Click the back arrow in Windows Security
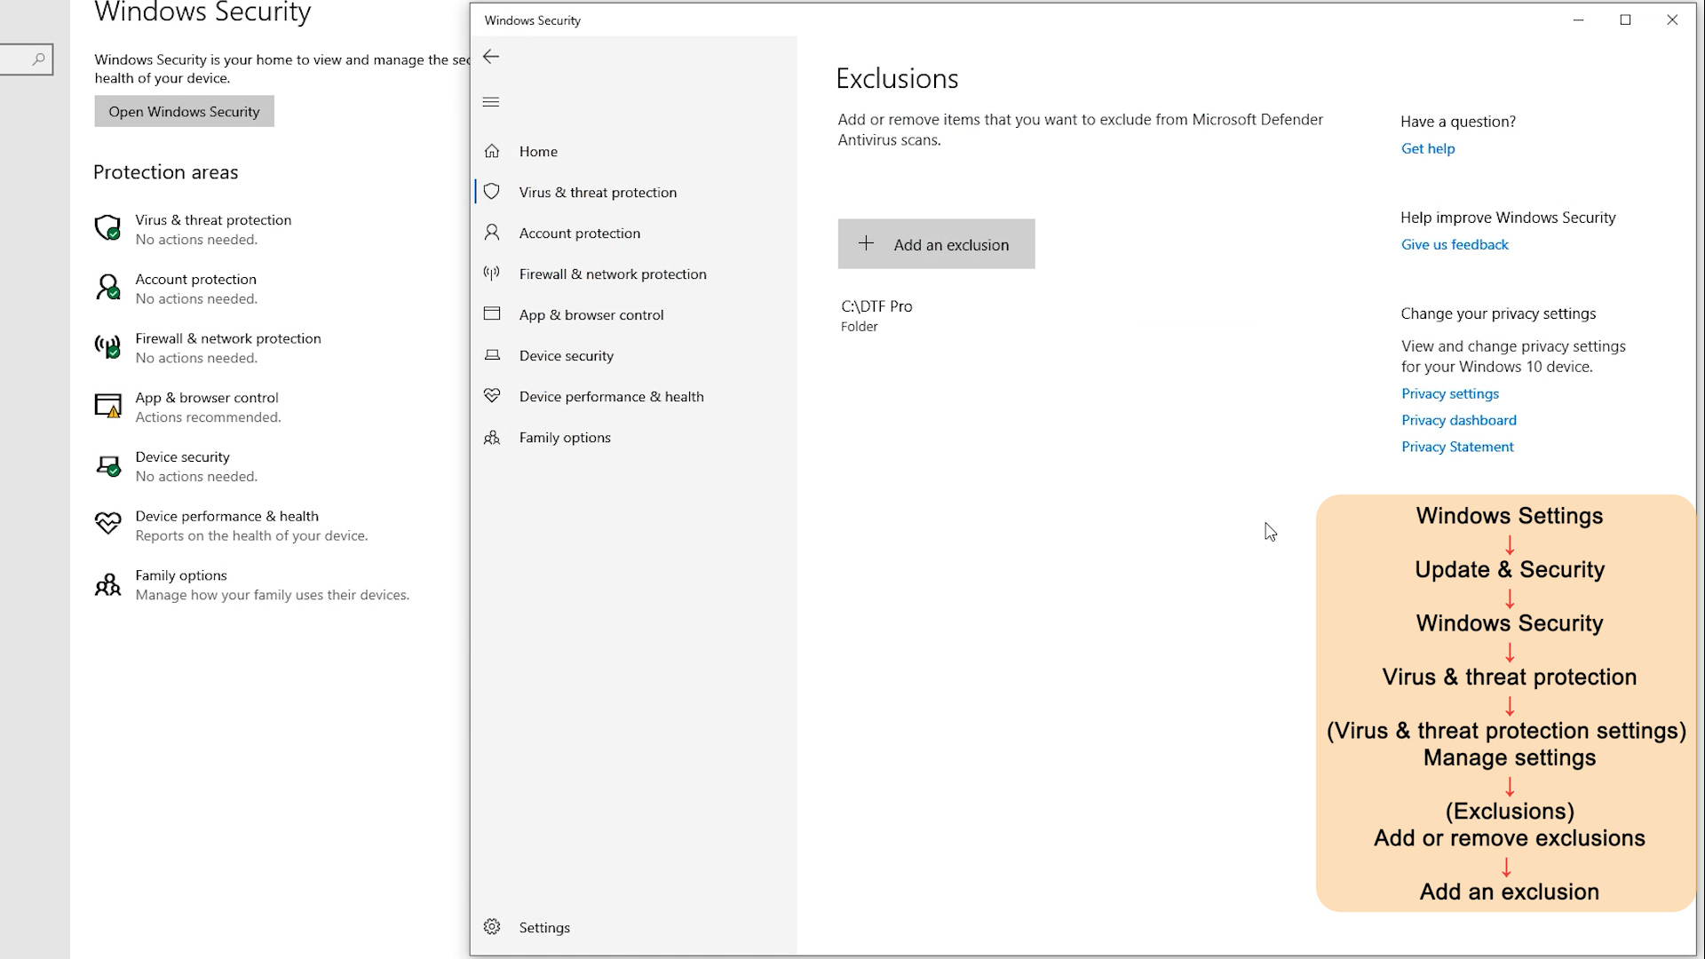Image resolution: width=1705 pixels, height=959 pixels. (x=491, y=57)
